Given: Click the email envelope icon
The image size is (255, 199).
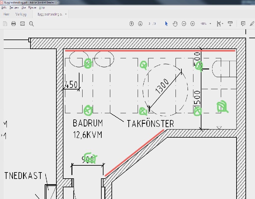Looking at the screenshot, I should [x=22, y=24].
